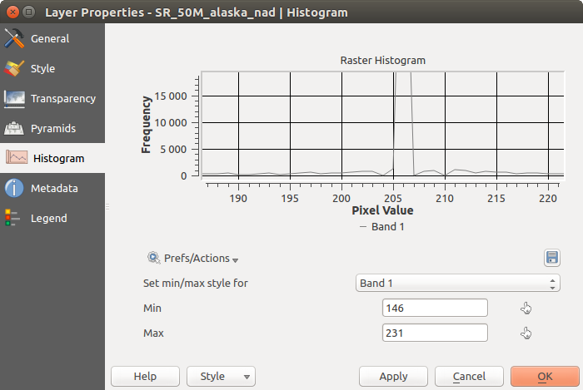
Task: Click the Transparency icon in sidebar
Action: pos(15,99)
